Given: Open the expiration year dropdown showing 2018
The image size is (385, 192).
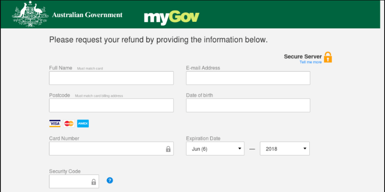Looking at the screenshot, I should pos(285,148).
